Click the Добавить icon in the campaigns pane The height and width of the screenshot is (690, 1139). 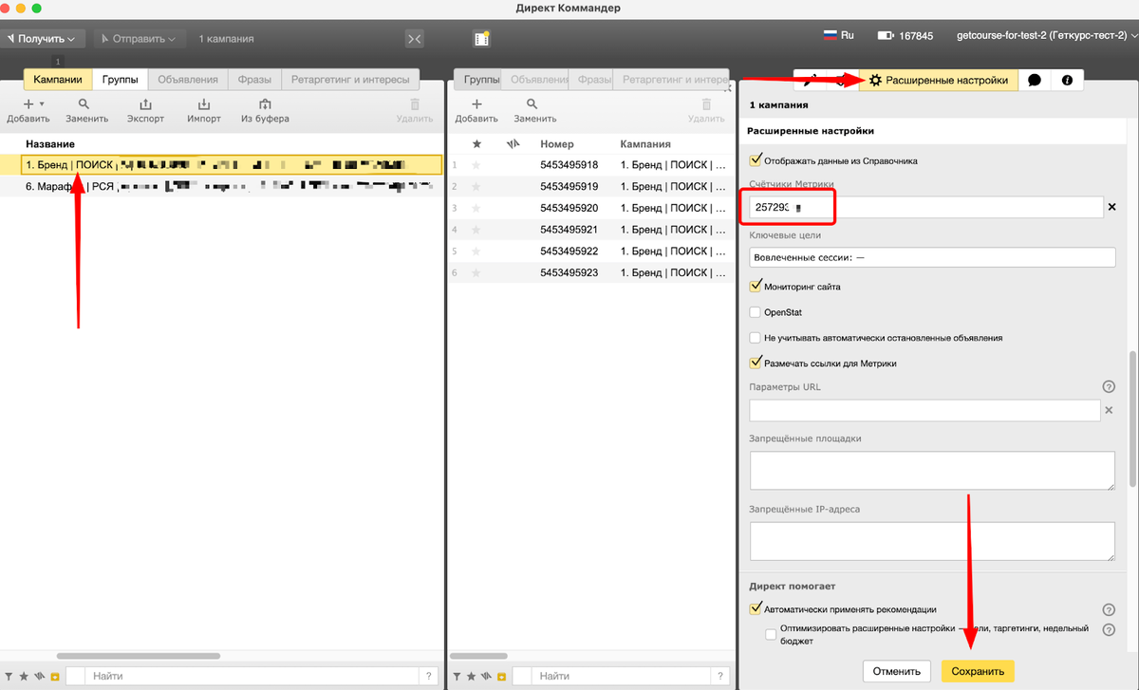[29, 103]
